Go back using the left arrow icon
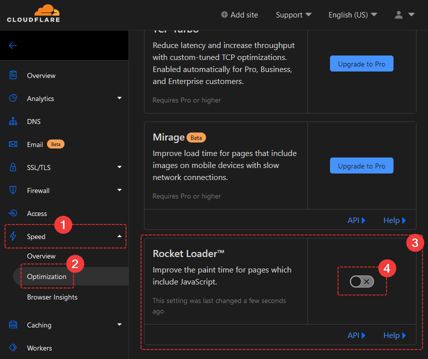 click(x=13, y=45)
